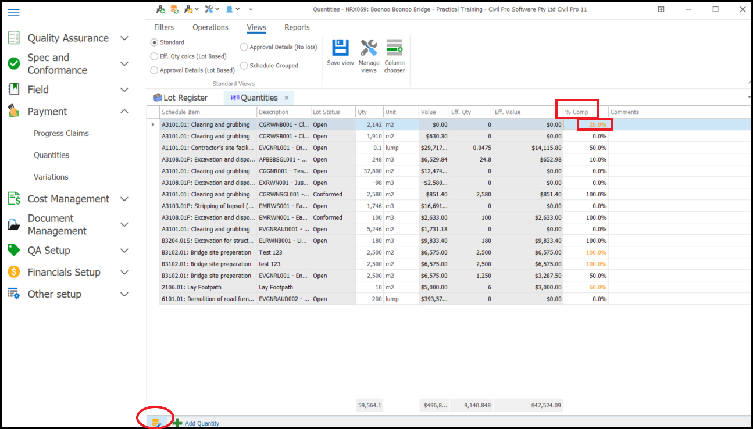The image size is (753, 429).
Task: Open the customize quick access toolbar dropdown
Action: point(251,9)
